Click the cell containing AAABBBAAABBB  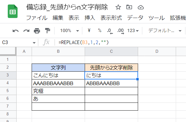tap(58, 83)
